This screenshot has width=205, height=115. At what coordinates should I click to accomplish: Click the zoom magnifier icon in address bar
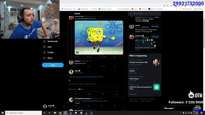coord(168,5)
